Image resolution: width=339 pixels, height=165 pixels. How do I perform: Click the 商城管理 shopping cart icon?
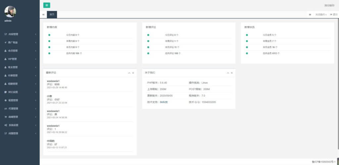[x=5, y=117]
